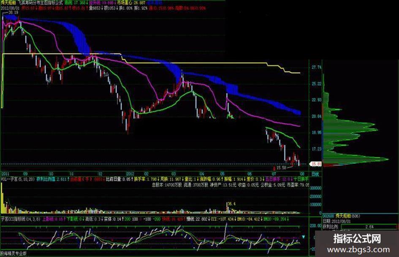Click the 舜天船舶 stock name at top-left
The width and height of the screenshot is (399, 257).
click(x=8, y=3)
